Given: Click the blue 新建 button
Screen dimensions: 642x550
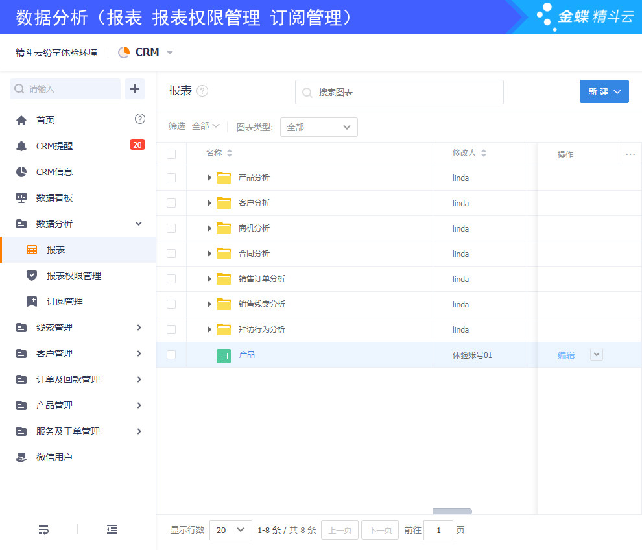Looking at the screenshot, I should point(604,91).
